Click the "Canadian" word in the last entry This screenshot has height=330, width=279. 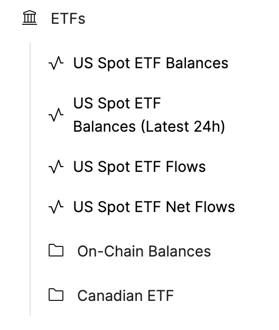tap(110, 296)
